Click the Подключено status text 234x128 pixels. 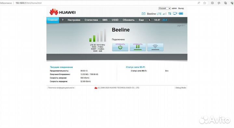[x=118, y=40]
